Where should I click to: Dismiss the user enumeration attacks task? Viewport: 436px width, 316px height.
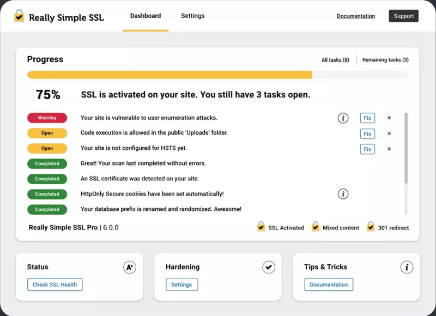click(x=389, y=118)
